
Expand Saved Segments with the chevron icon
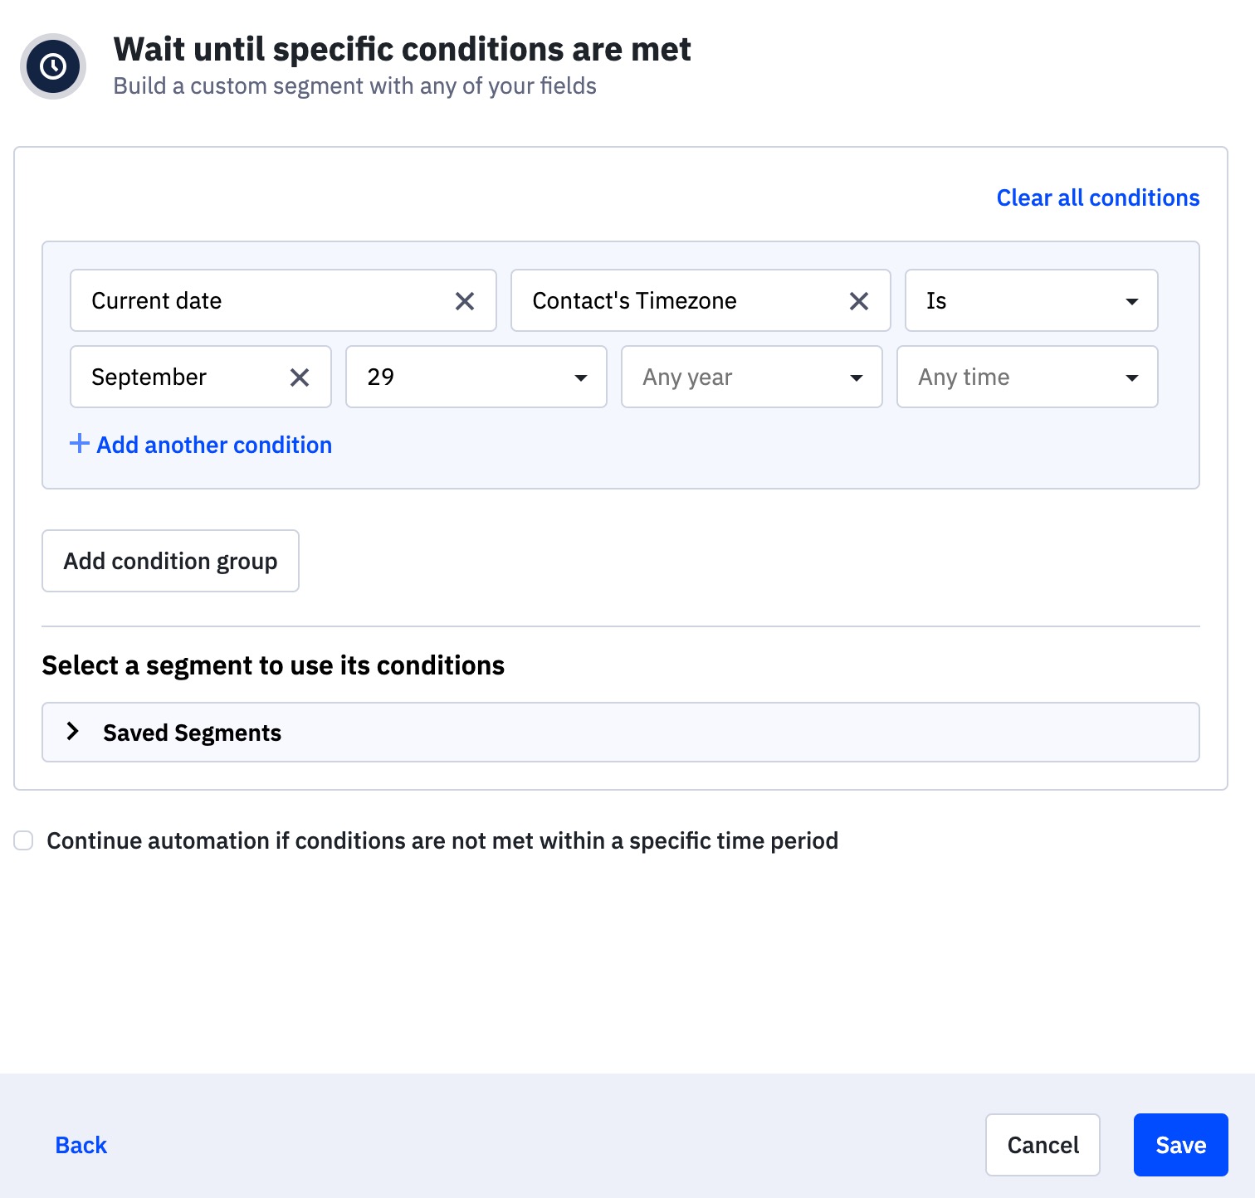(73, 732)
